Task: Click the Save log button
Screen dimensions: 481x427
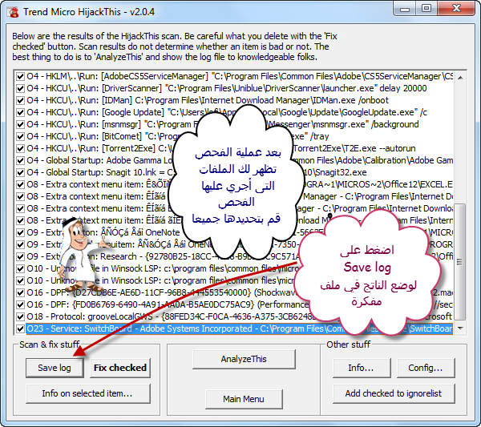Action: pos(55,368)
